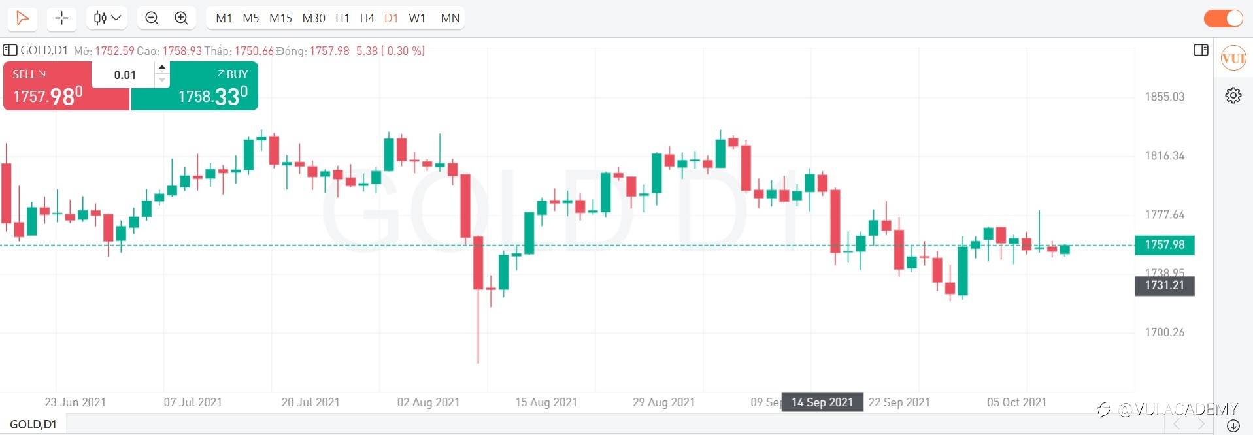Image resolution: width=1253 pixels, height=435 pixels.
Task: Increase lot volume with up arrow
Action: pyautogui.click(x=162, y=67)
